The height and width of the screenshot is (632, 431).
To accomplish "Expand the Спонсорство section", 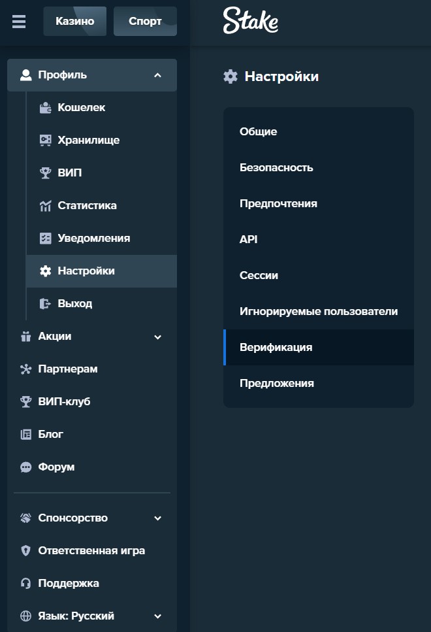I will coord(157,518).
